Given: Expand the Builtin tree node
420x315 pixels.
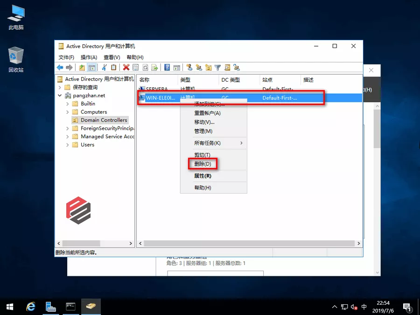Looking at the screenshot, I should [x=68, y=104].
